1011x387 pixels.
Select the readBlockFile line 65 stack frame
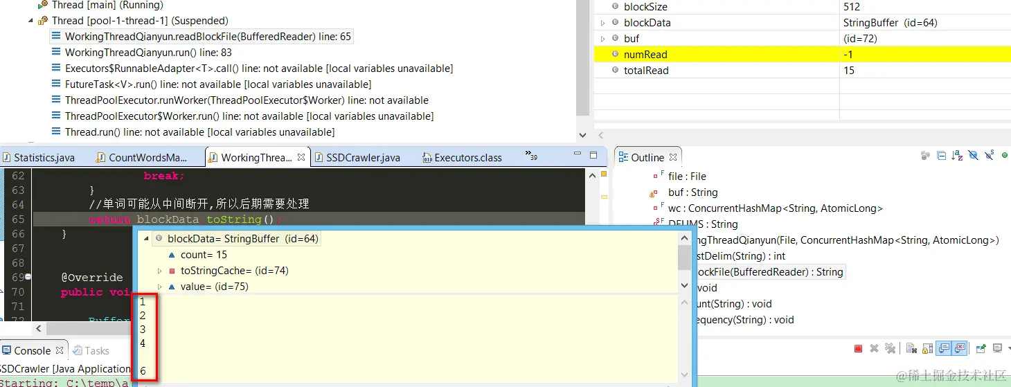click(x=202, y=36)
